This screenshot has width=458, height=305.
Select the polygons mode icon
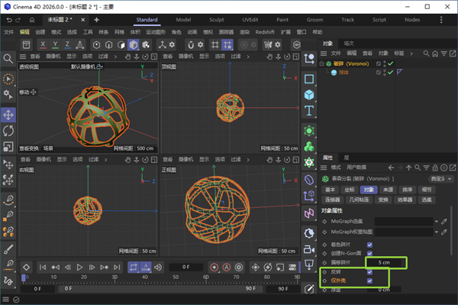pyautogui.click(x=121, y=45)
